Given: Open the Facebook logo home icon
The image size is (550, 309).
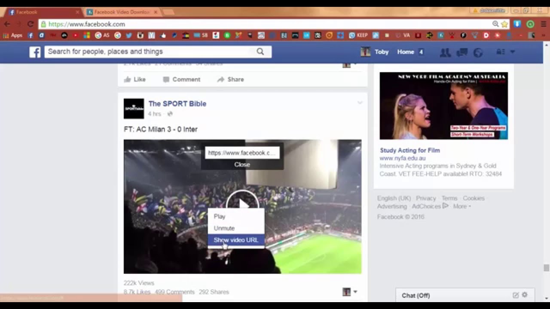Looking at the screenshot, I should tap(35, 52).
